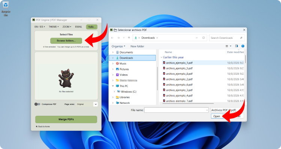This screenshot has height=149, width=281.
Task: Toggle the Compress PDF switch
Action: pyautogui.click(x=37, y=104)
